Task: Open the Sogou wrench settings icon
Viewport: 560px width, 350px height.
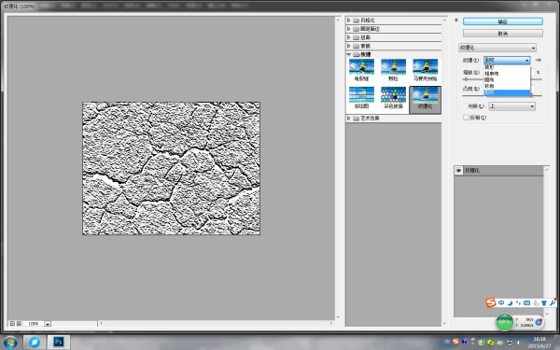Action: pos(553,302)
